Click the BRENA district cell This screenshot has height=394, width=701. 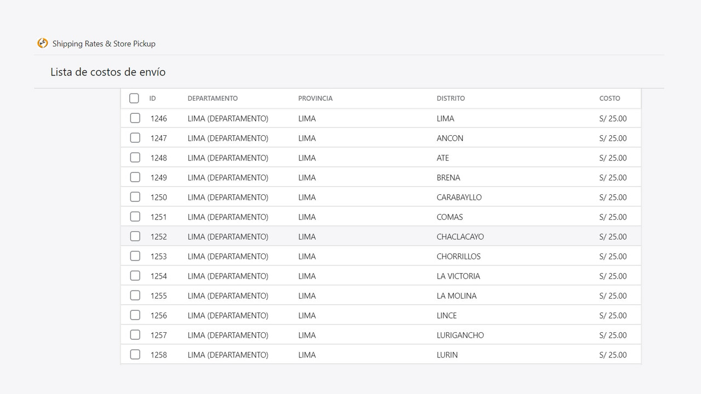click(x=449, y=178)
